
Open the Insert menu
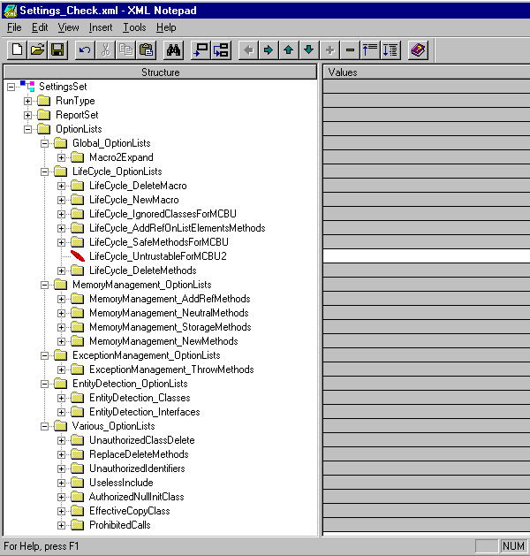point(101,27)
